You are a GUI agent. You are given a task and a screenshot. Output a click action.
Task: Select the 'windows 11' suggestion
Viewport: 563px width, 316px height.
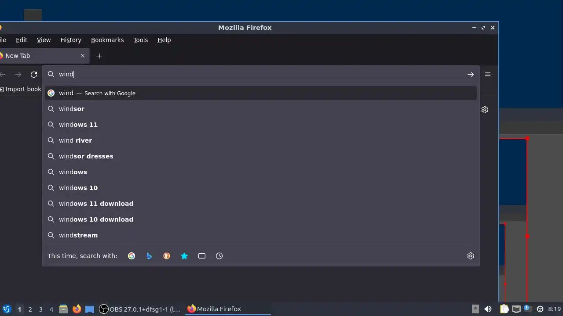(260, 125)
